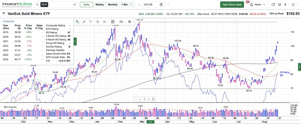Toggle the flag next to VanEck Gold Miners
Image resolution: width=301 pixels, height=124 pixels.
(x=4, y=14)
